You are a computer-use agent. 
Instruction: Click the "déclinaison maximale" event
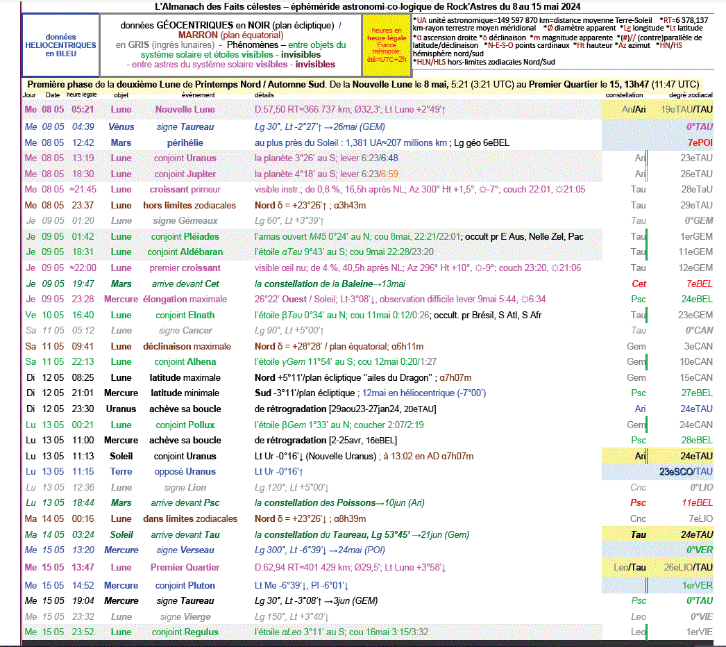[x=187, y=346]
